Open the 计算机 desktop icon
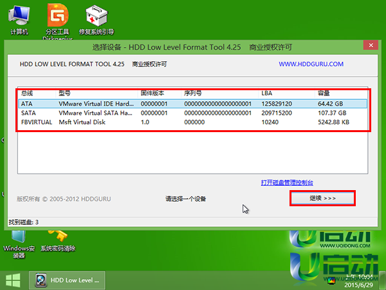386x290 pixels. point(19,21)
